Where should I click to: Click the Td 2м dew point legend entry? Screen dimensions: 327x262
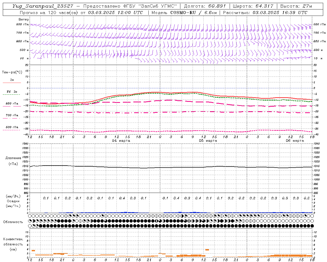pos(12,92)
